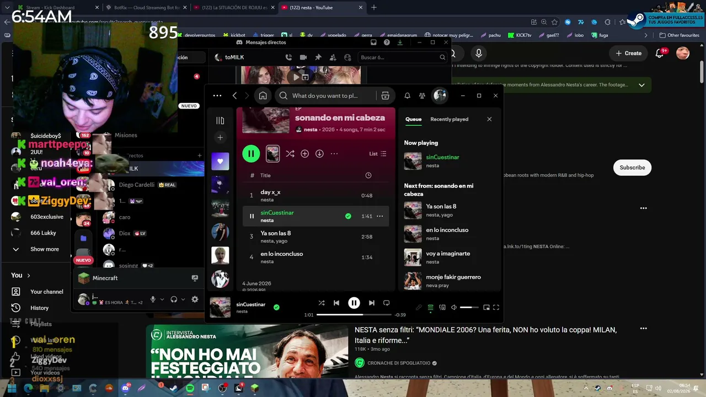706x397 pixels.
Task: Open Spotify Browse icon in search bar
Action: 385,95
